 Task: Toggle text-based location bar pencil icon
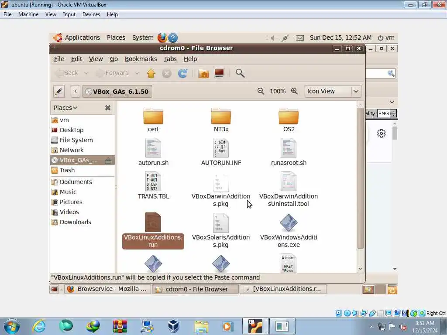point(59,91)
